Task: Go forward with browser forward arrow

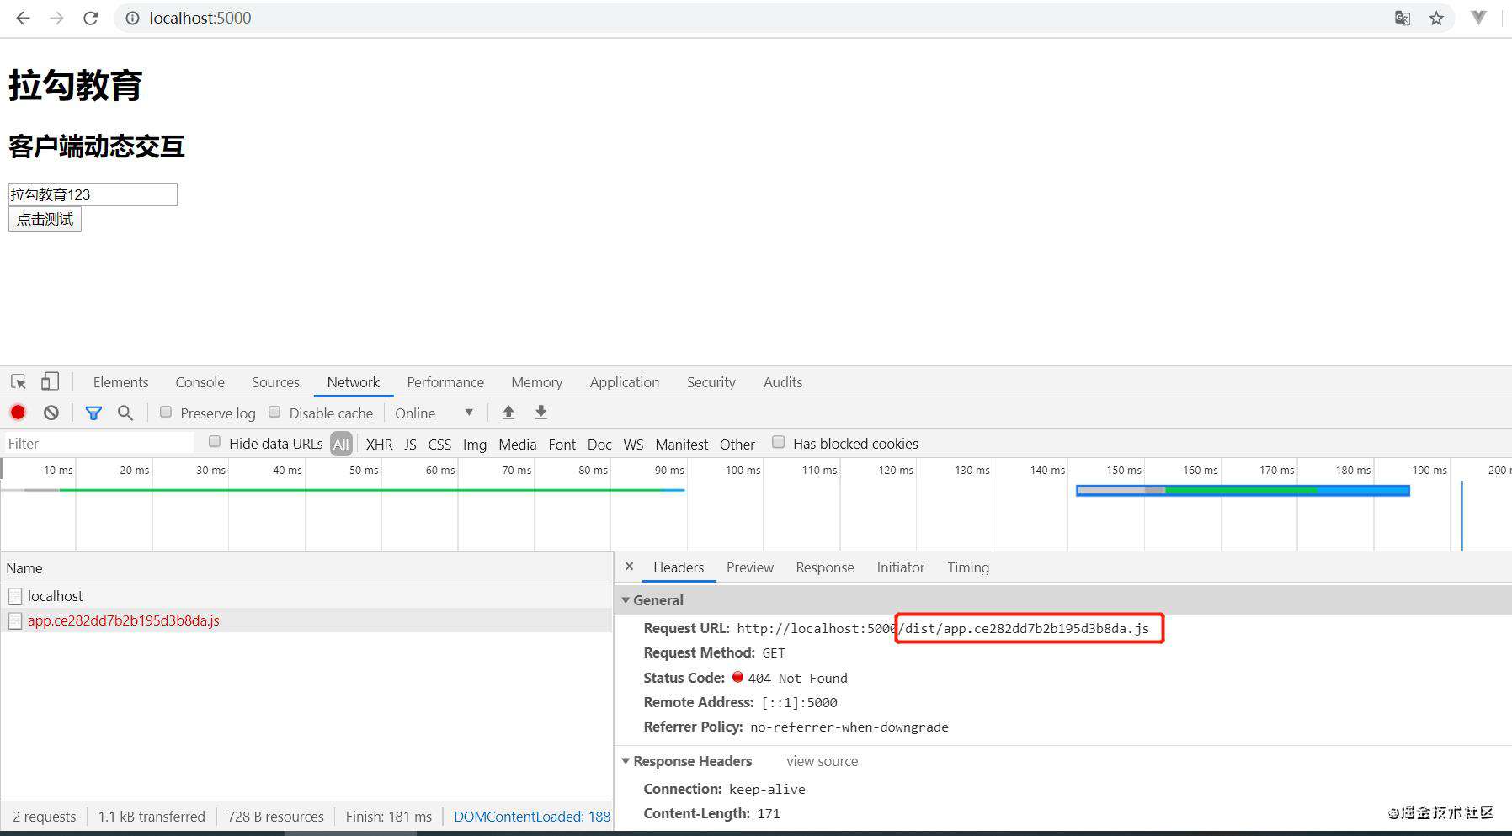Action: coord(57,18)
